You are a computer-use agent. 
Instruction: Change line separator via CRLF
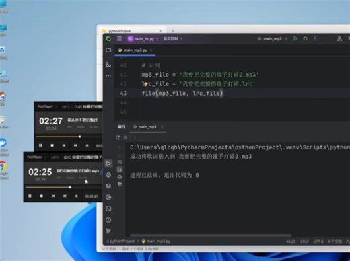(x=304, y=241)
